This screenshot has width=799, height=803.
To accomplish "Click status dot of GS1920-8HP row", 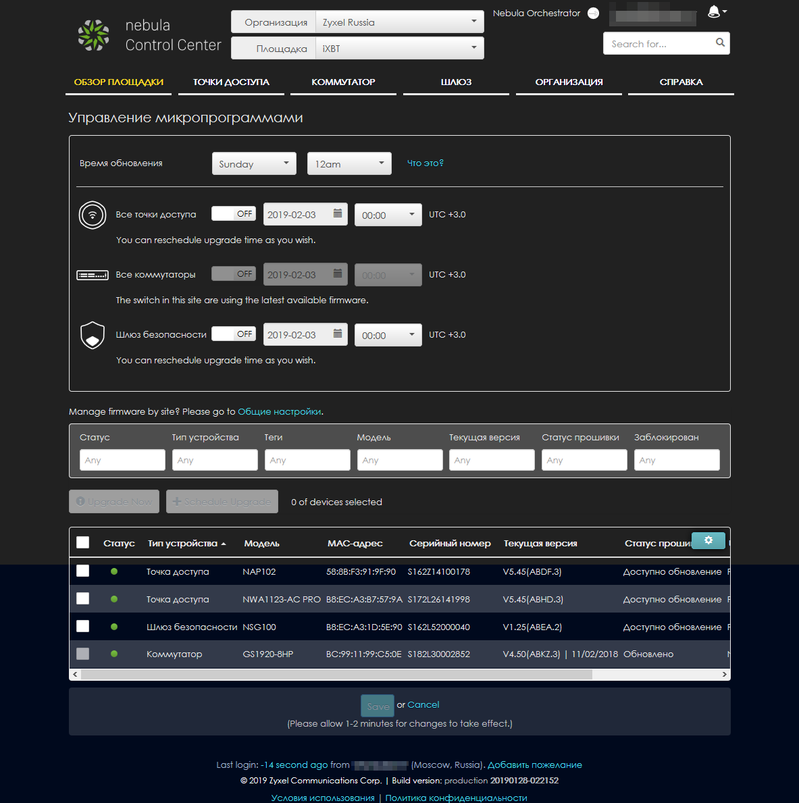I will pyautogui.click(x=114, y=654).
